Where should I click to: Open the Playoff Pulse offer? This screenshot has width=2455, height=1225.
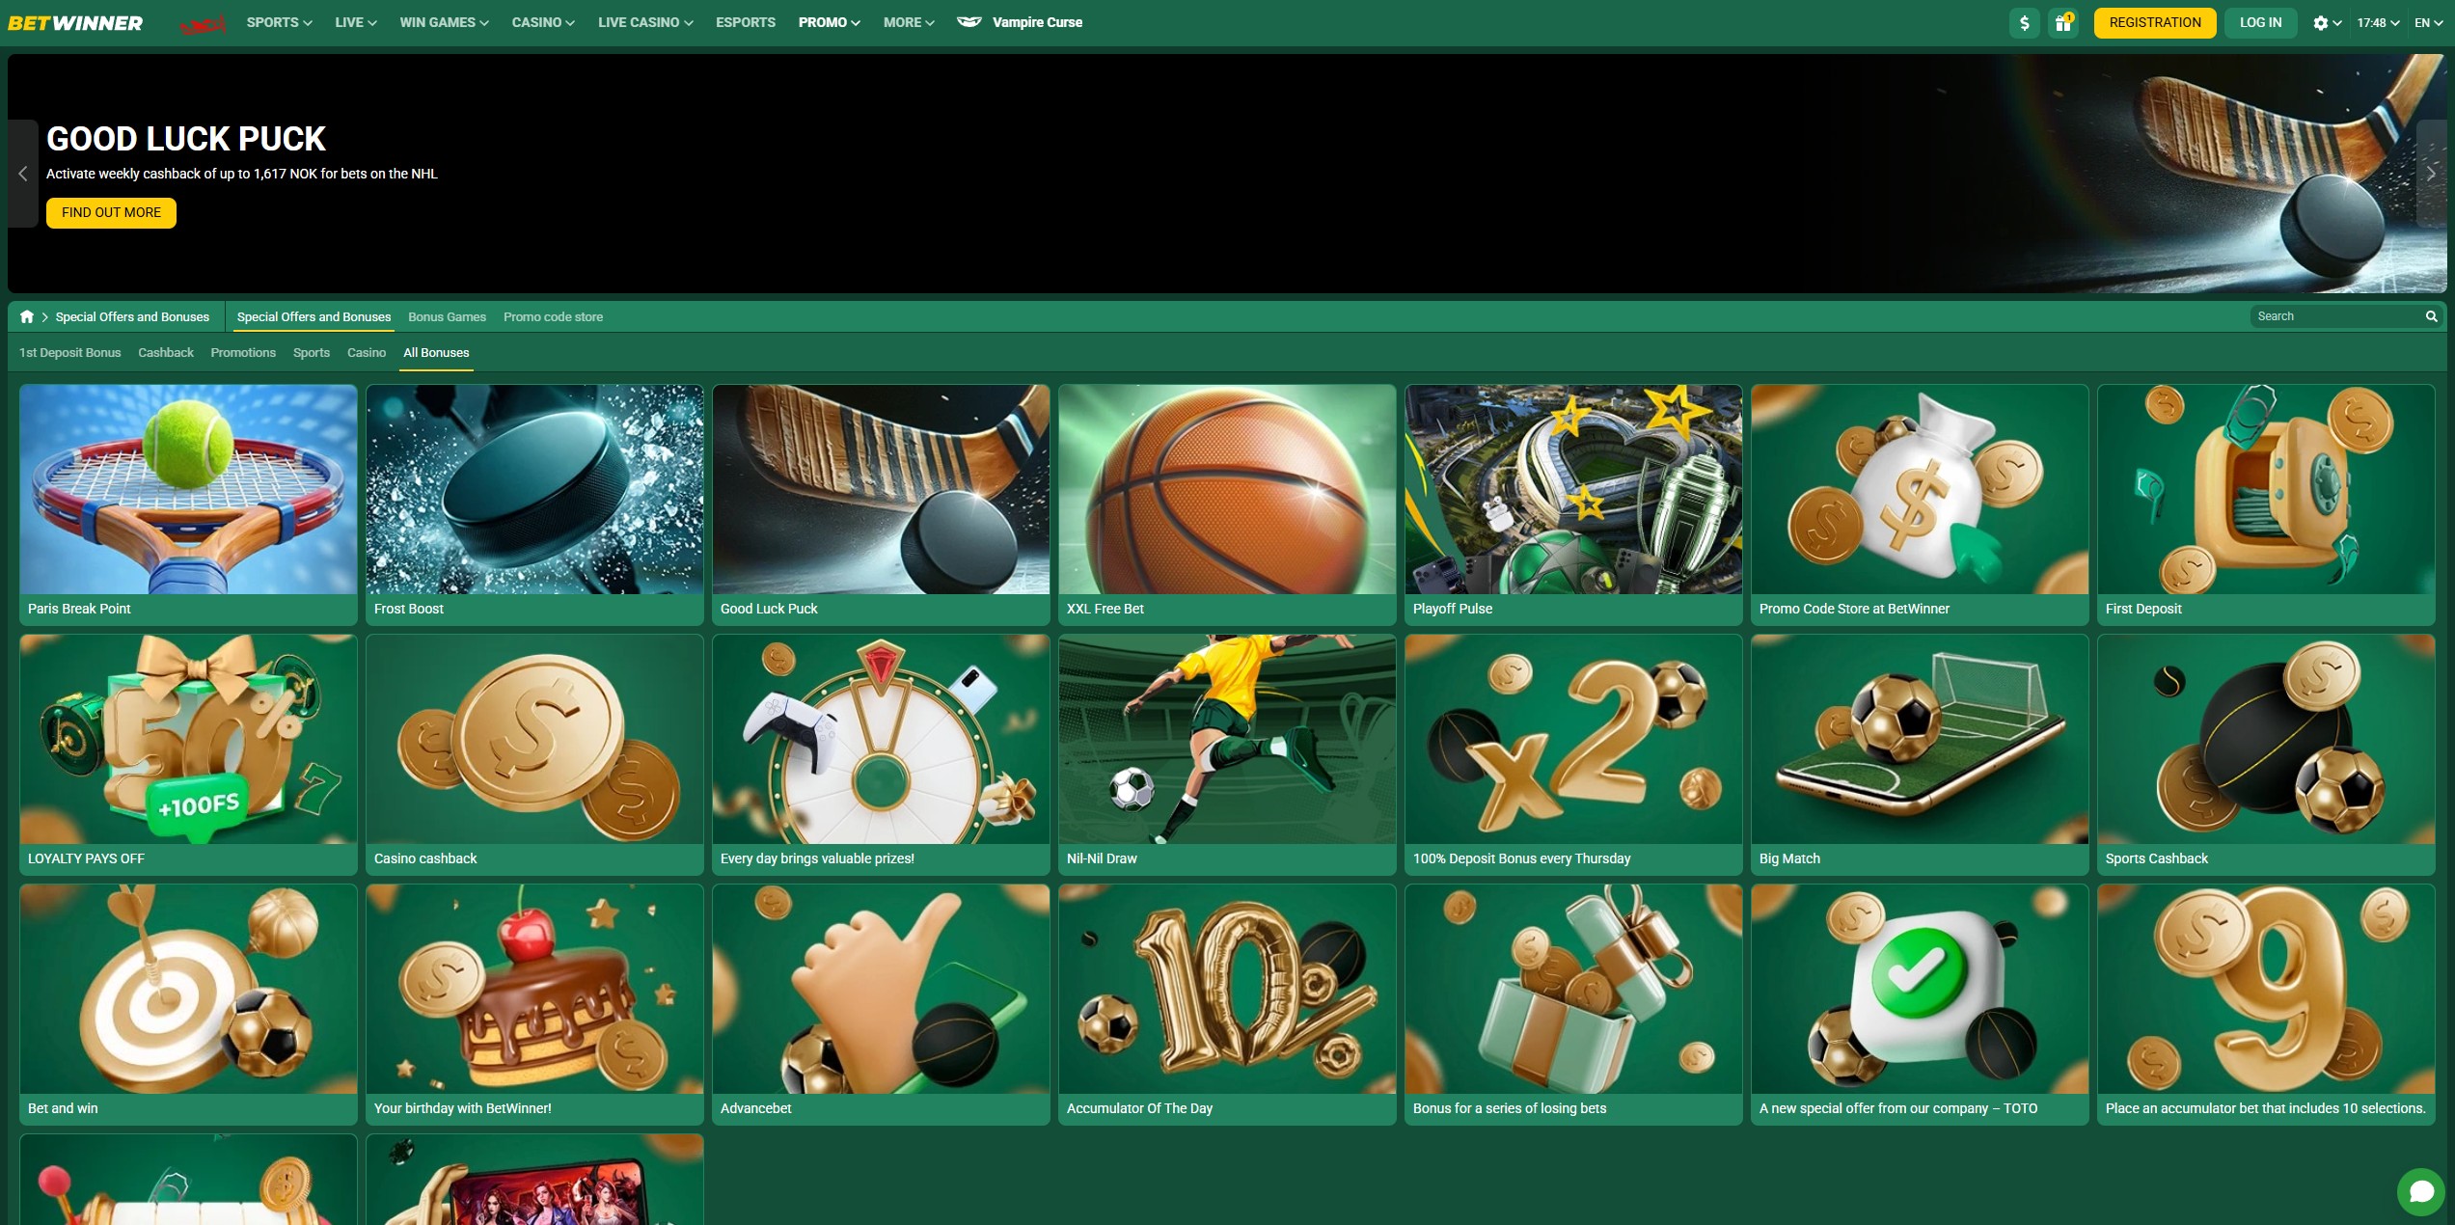click(x=1573, y=504)
